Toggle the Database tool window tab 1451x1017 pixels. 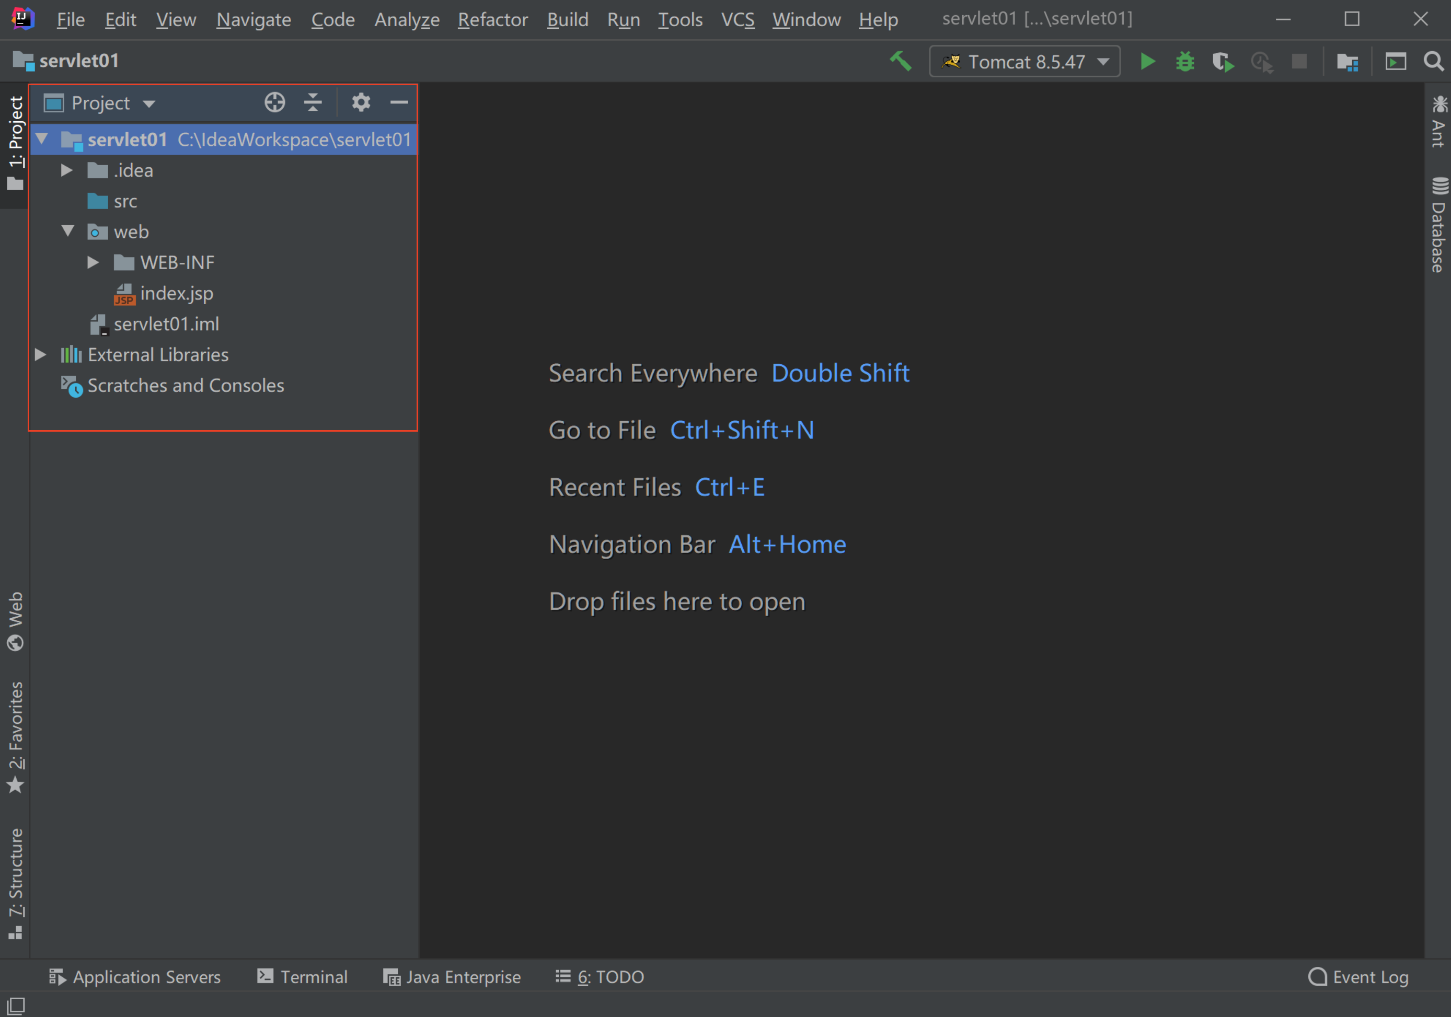tap(1438, 224)
